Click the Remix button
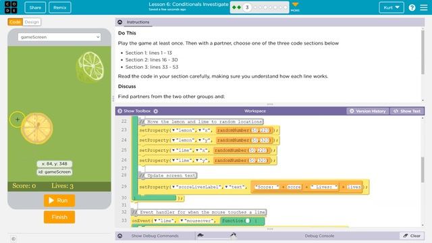The width and height of the screenshot is (432, 243). (x=60, y=7)
